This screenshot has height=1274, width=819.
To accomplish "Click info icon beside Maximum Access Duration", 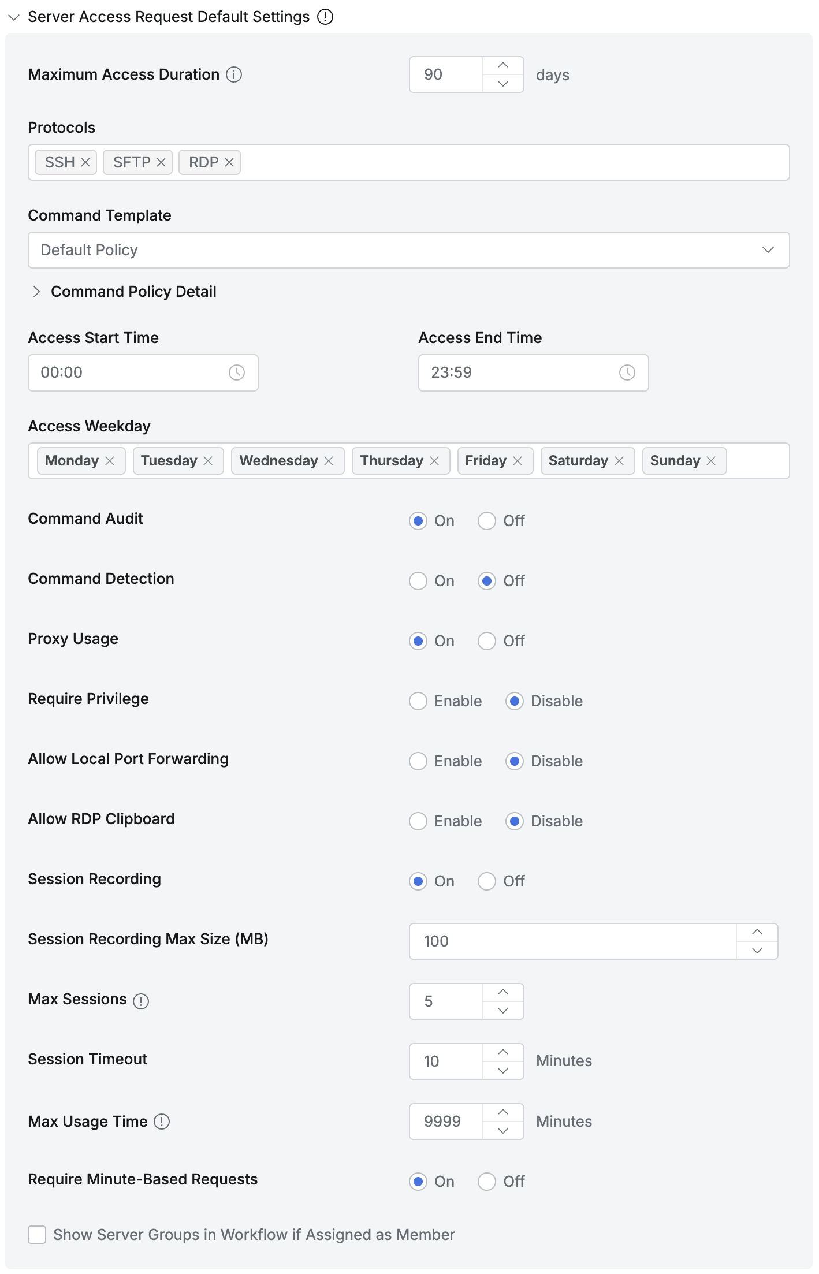I will [234, 74].
